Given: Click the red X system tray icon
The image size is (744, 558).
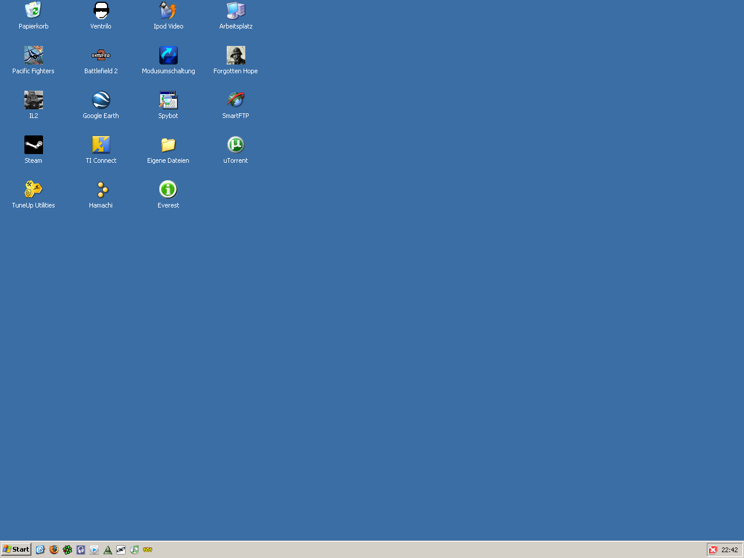Looking at the screenshot, I should [x=713, y=550].
